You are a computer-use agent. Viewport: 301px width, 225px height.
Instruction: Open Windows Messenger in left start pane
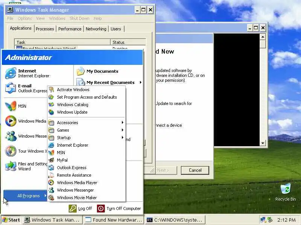point(26,136)
